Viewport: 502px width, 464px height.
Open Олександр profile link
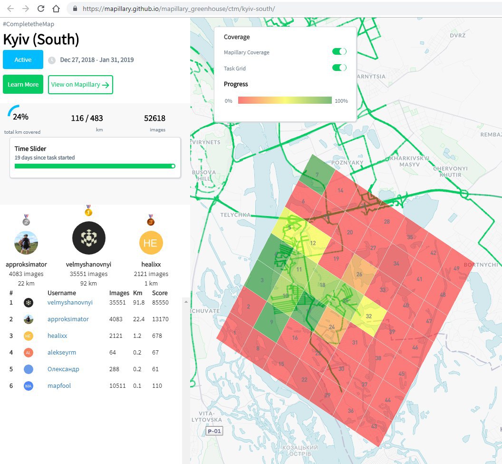click(x=63, y=369)
